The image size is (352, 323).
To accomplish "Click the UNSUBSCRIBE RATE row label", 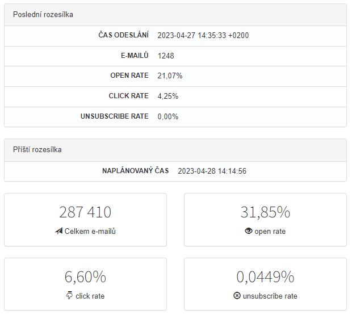I will pos(114,116).
